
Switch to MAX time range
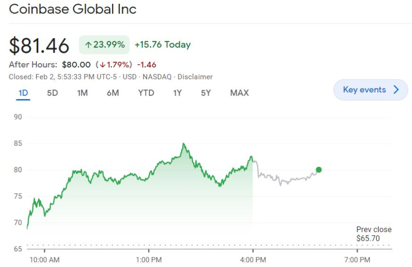(239, 93)
